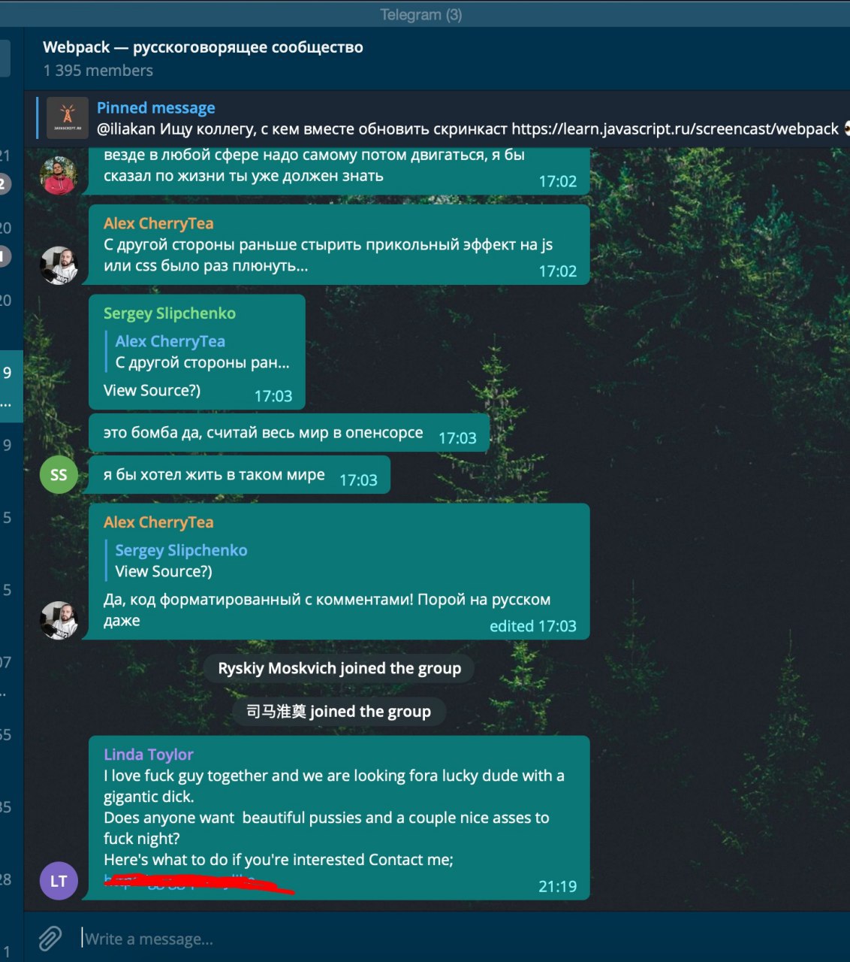
Task: Click the paperclip attach file icon
Action: pyautogui.click(x=50, y=938)
